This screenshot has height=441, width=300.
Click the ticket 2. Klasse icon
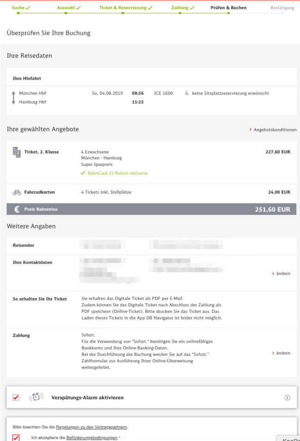pos(17,152)
